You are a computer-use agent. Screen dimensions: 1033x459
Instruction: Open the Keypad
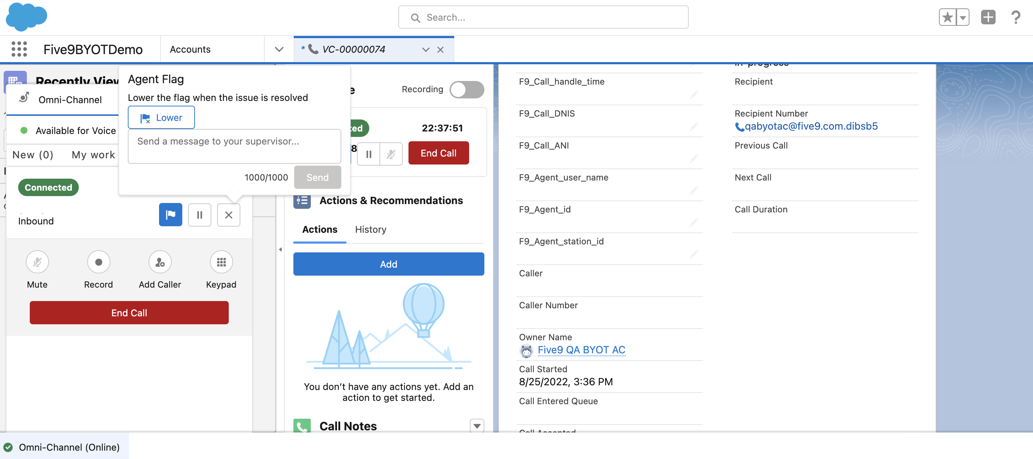pos(221,262)
